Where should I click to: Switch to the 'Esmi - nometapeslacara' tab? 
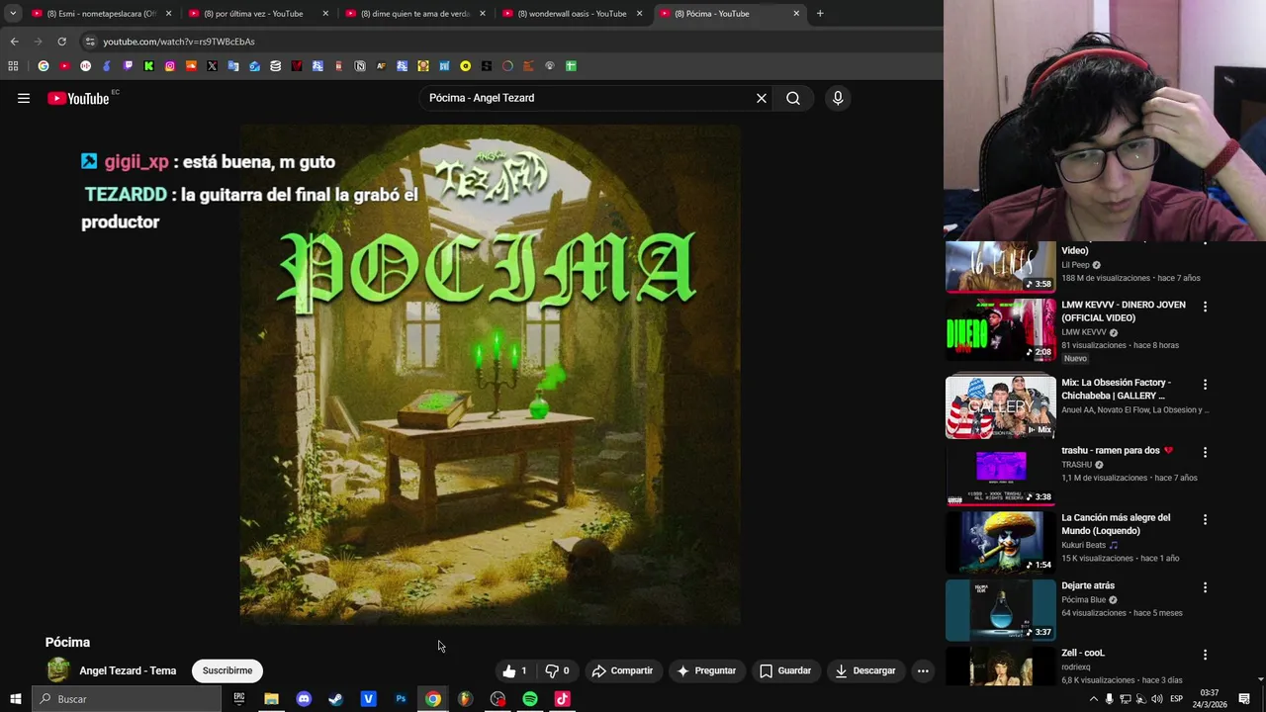click(101, 14)
